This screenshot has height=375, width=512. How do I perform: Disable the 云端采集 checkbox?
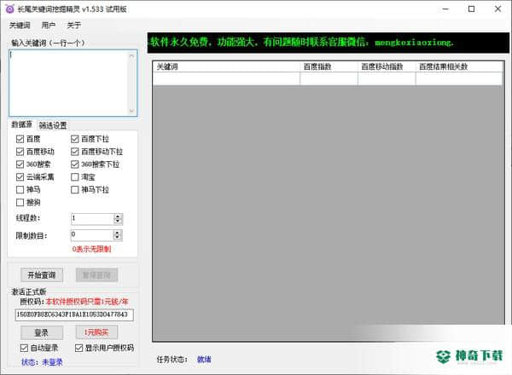pos(20,177)
